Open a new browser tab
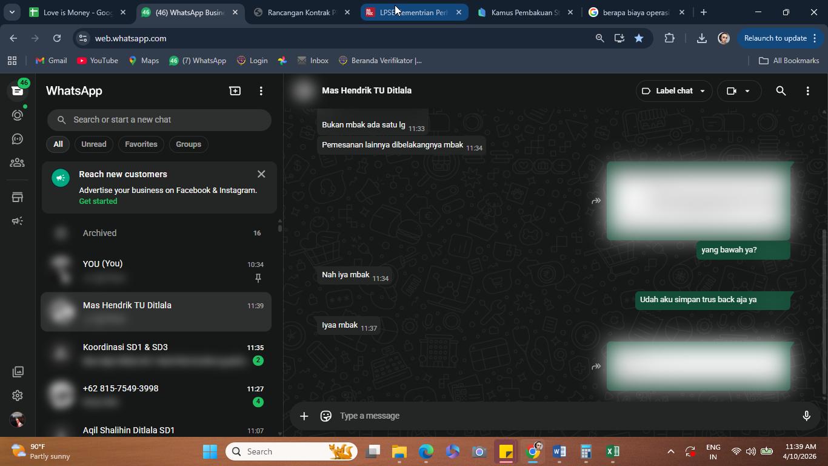 pyautogui.click(x=703, y=12)
